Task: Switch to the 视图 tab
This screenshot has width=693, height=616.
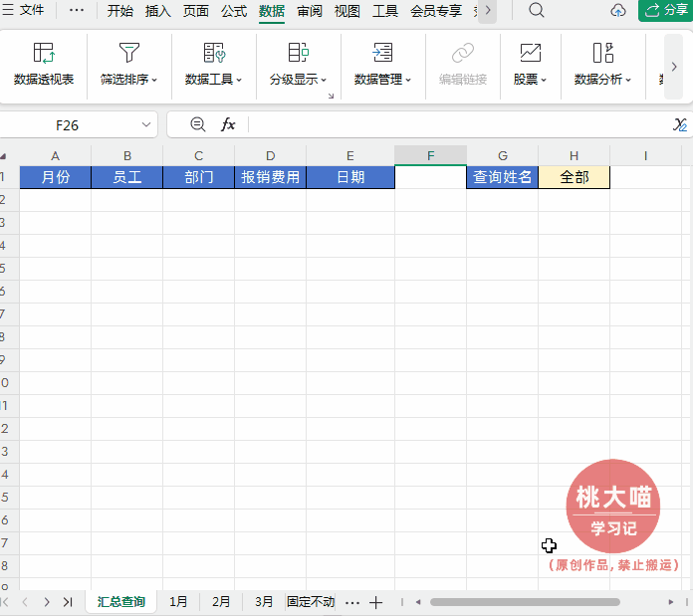Action: [x=347, y=11]
